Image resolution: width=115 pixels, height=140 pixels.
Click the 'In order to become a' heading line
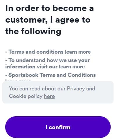50,8
